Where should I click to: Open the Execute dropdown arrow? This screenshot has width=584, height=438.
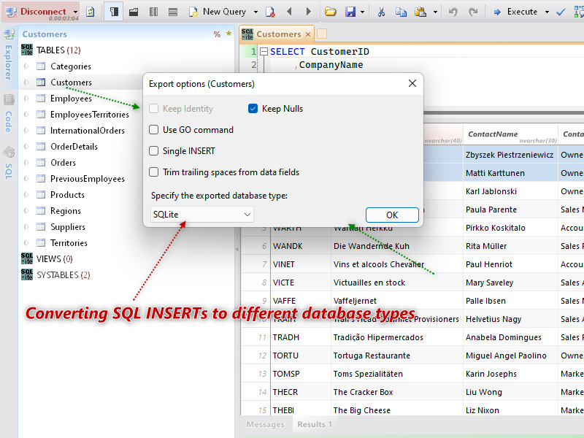point(547,12)
